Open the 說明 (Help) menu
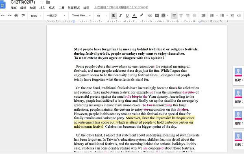244x154 pixels. (86, 8)
